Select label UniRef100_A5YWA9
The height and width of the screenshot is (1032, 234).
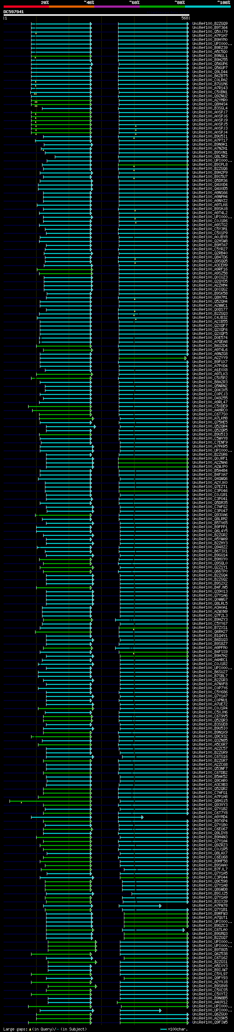point(210,539)
